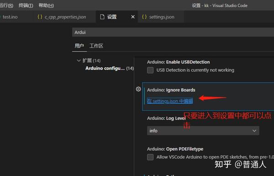Click the Arduino: Open PDEFiletype heading
The width and height of the screenshot is (274, 176).
click(175, 149)
